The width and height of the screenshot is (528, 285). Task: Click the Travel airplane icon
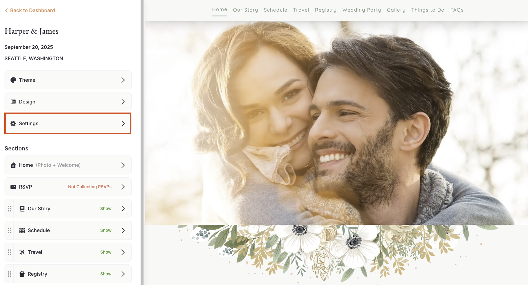(22, 252)
